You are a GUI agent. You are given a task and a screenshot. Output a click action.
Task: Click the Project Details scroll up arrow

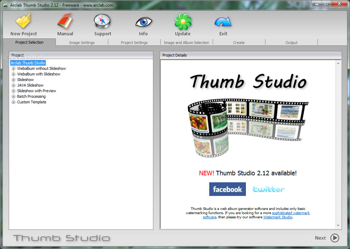click(338, 63)
